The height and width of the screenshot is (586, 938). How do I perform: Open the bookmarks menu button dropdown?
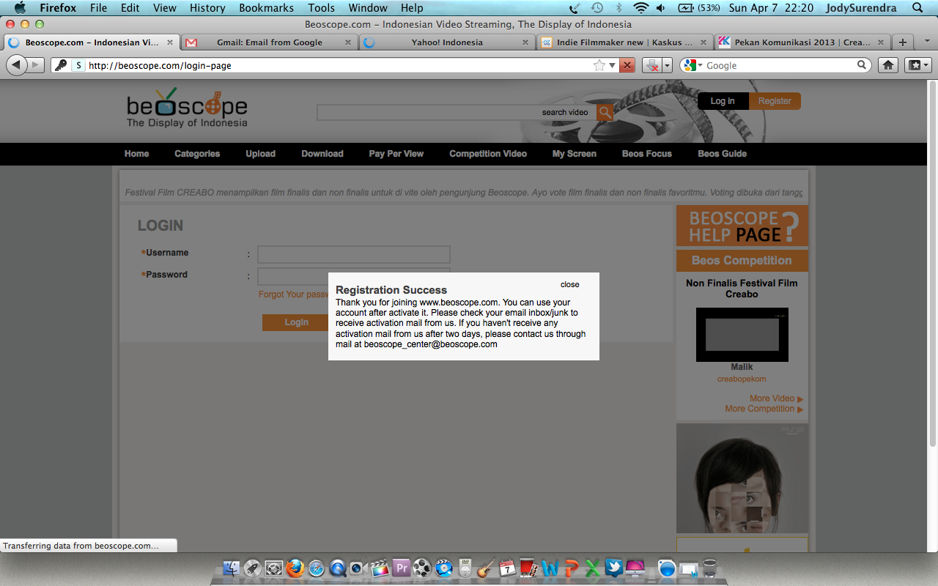[x=917, y=65]
